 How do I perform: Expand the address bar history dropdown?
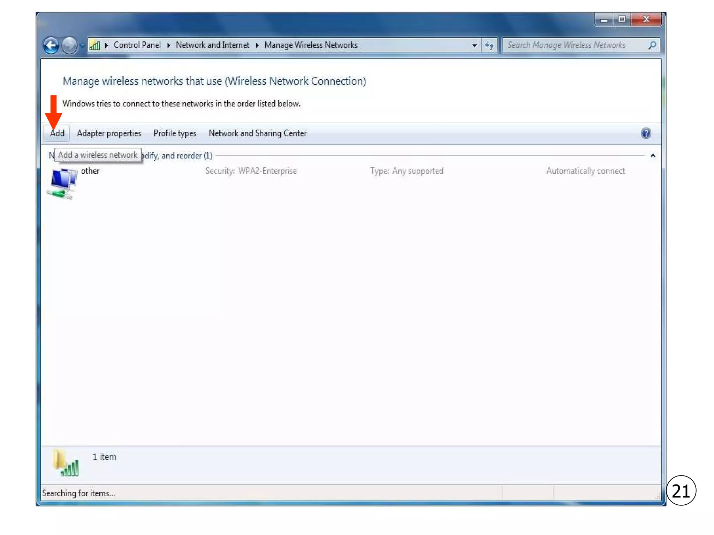(474, 45)
